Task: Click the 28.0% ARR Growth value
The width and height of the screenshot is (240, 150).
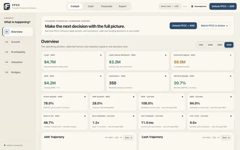Action: (97, 103)
